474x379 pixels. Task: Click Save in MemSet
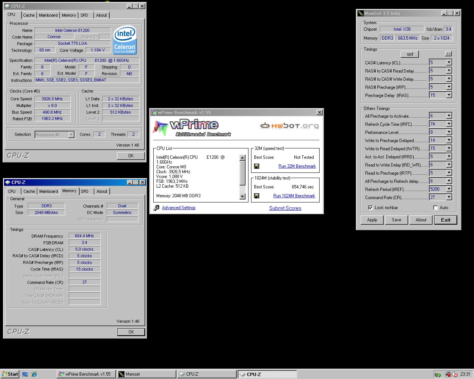[396, 220]
